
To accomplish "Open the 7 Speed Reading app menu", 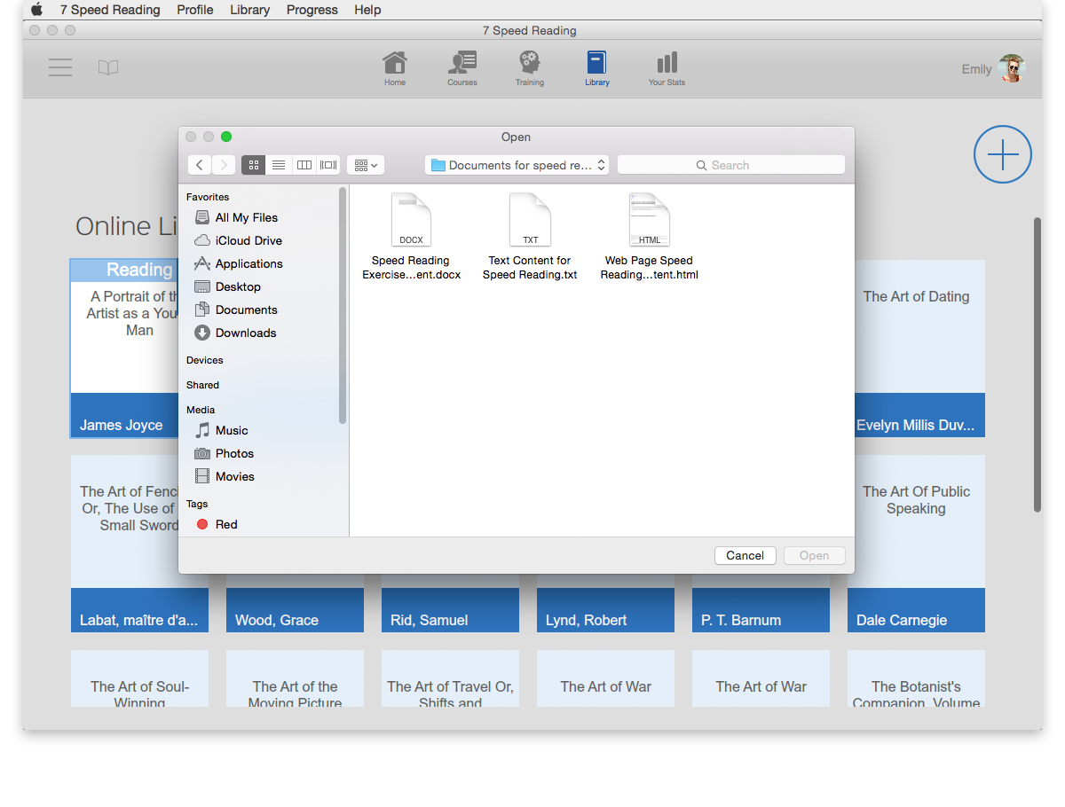I will click(x=110, y=10).
